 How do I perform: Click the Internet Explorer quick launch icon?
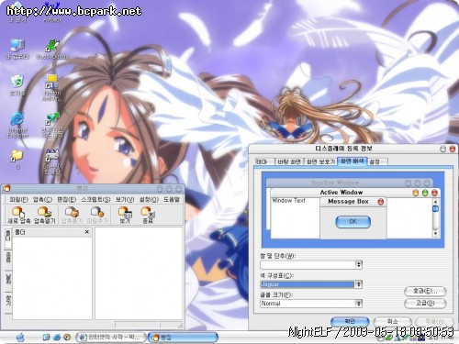tap(57, 338)
